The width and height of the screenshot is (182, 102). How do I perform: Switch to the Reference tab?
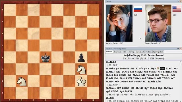coord(117,52)
